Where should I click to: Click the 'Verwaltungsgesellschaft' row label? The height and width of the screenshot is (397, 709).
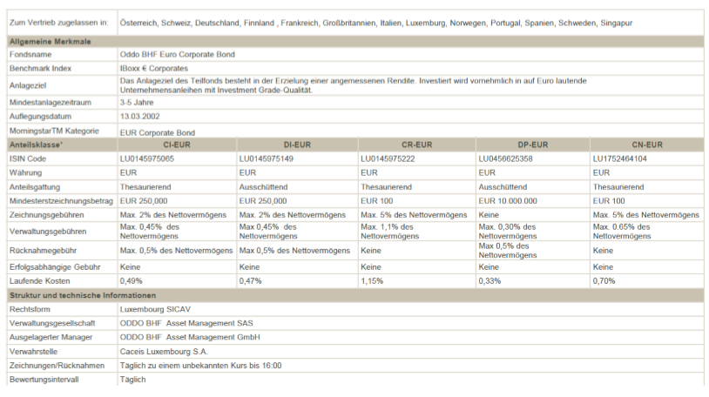point(52,323)
